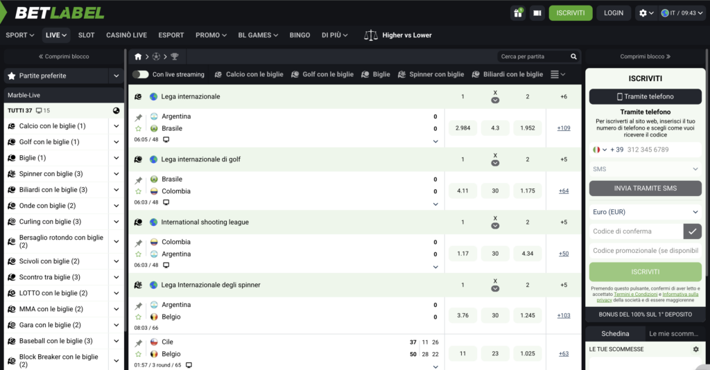Click the Cerca per partita search field
Image resolution: width=710 pixels, height=370 pixels.
(x=533, y=57)
